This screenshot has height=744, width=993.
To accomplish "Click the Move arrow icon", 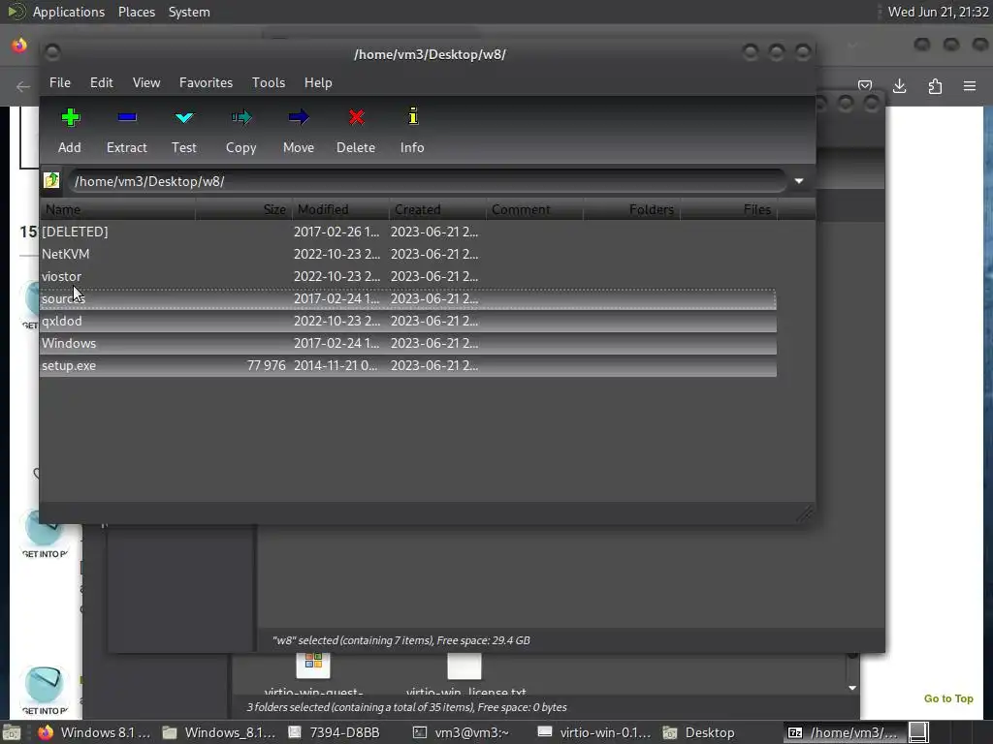I will (299, 117).
